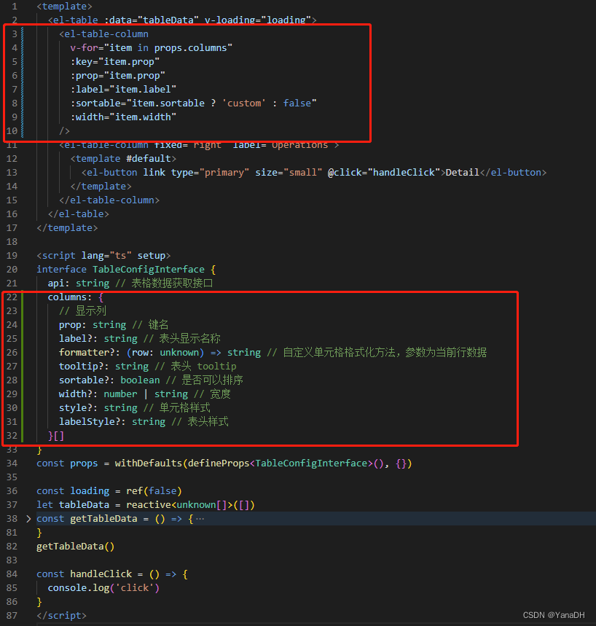Click the '<script lang="ts" setup>' tag
Image resolution: width=596 pixels, height=626 pixels.
[103, 256]
